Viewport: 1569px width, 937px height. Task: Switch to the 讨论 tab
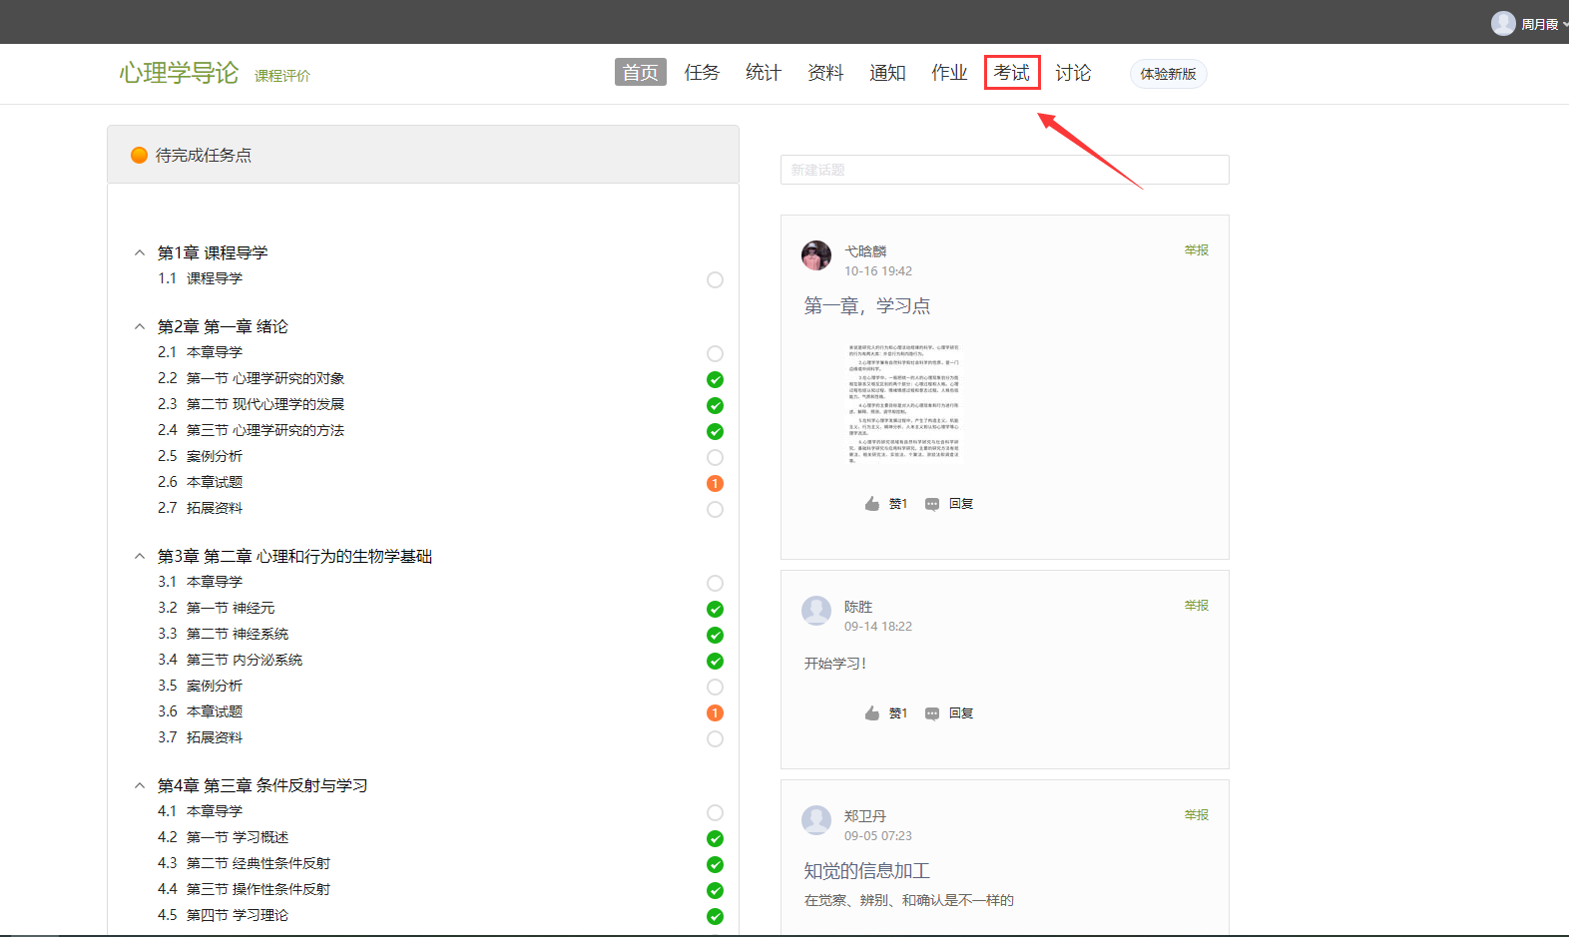point(1073,73)
